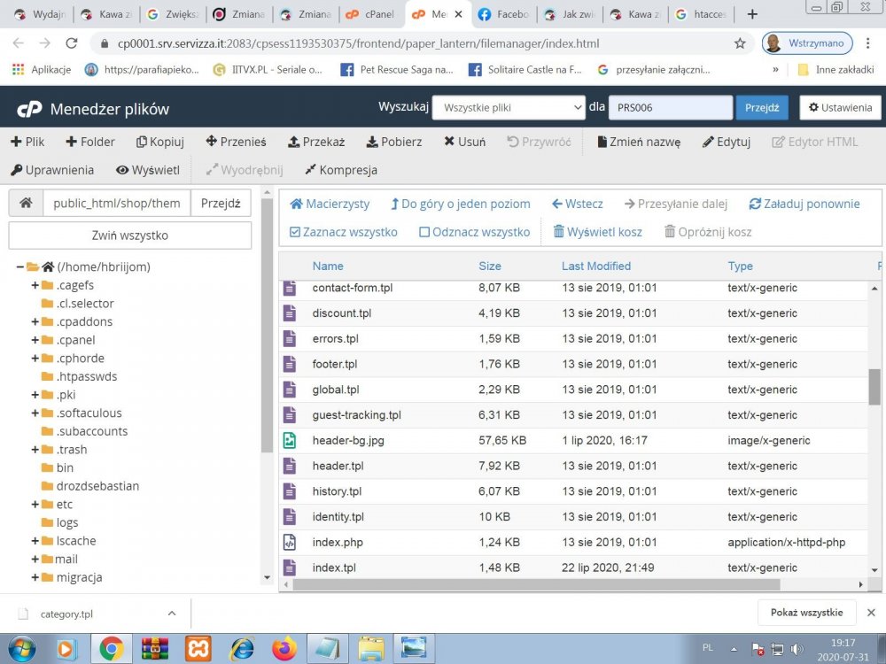
Task: Click the blue Przejdź search button
Action: pyautogui.click(x=761, y=108)
